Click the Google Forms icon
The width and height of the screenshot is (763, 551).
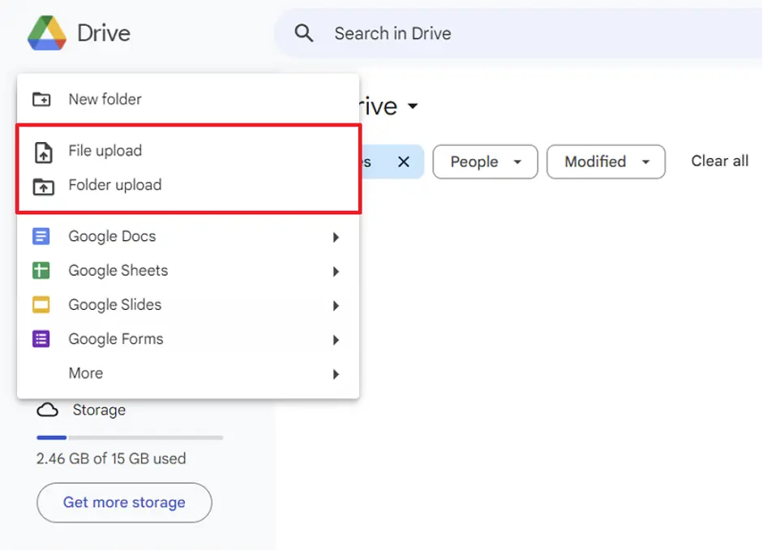point(41,338)
